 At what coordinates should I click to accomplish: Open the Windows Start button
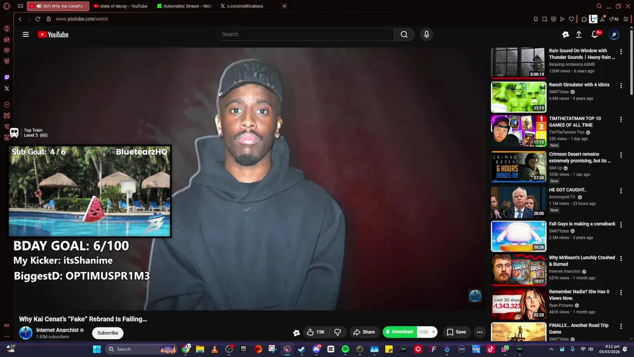97,349
